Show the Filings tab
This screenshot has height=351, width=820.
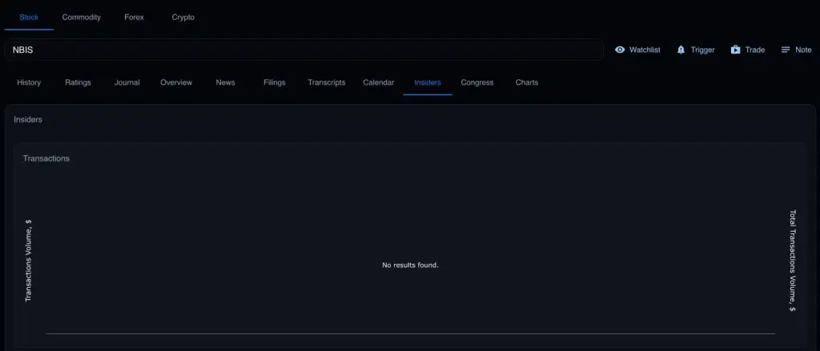point(274,82)
